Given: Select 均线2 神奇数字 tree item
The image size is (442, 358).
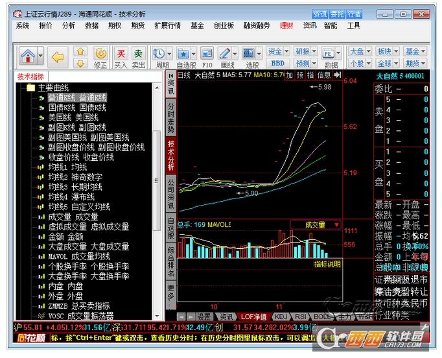Looking at the screenshot, I should [75, 177].
